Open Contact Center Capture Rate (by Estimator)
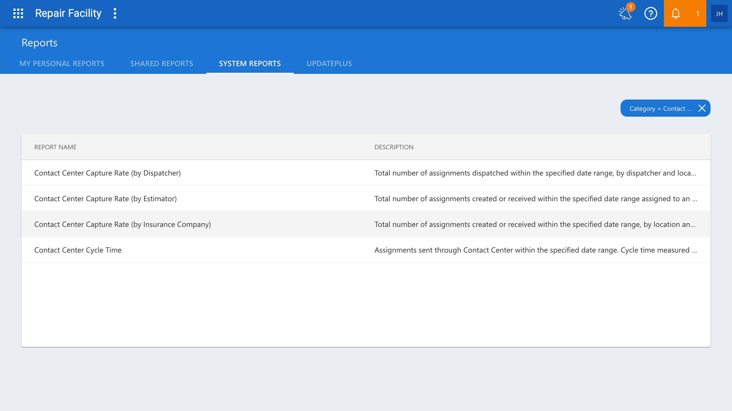 pos(105,198)
